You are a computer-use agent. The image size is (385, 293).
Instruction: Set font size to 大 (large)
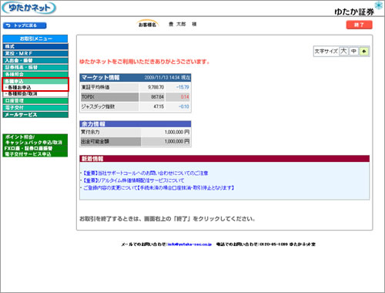click(x=343, y=51)
